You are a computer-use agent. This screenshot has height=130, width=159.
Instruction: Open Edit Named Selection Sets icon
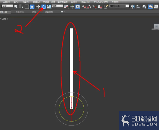[x=106, y=7]
